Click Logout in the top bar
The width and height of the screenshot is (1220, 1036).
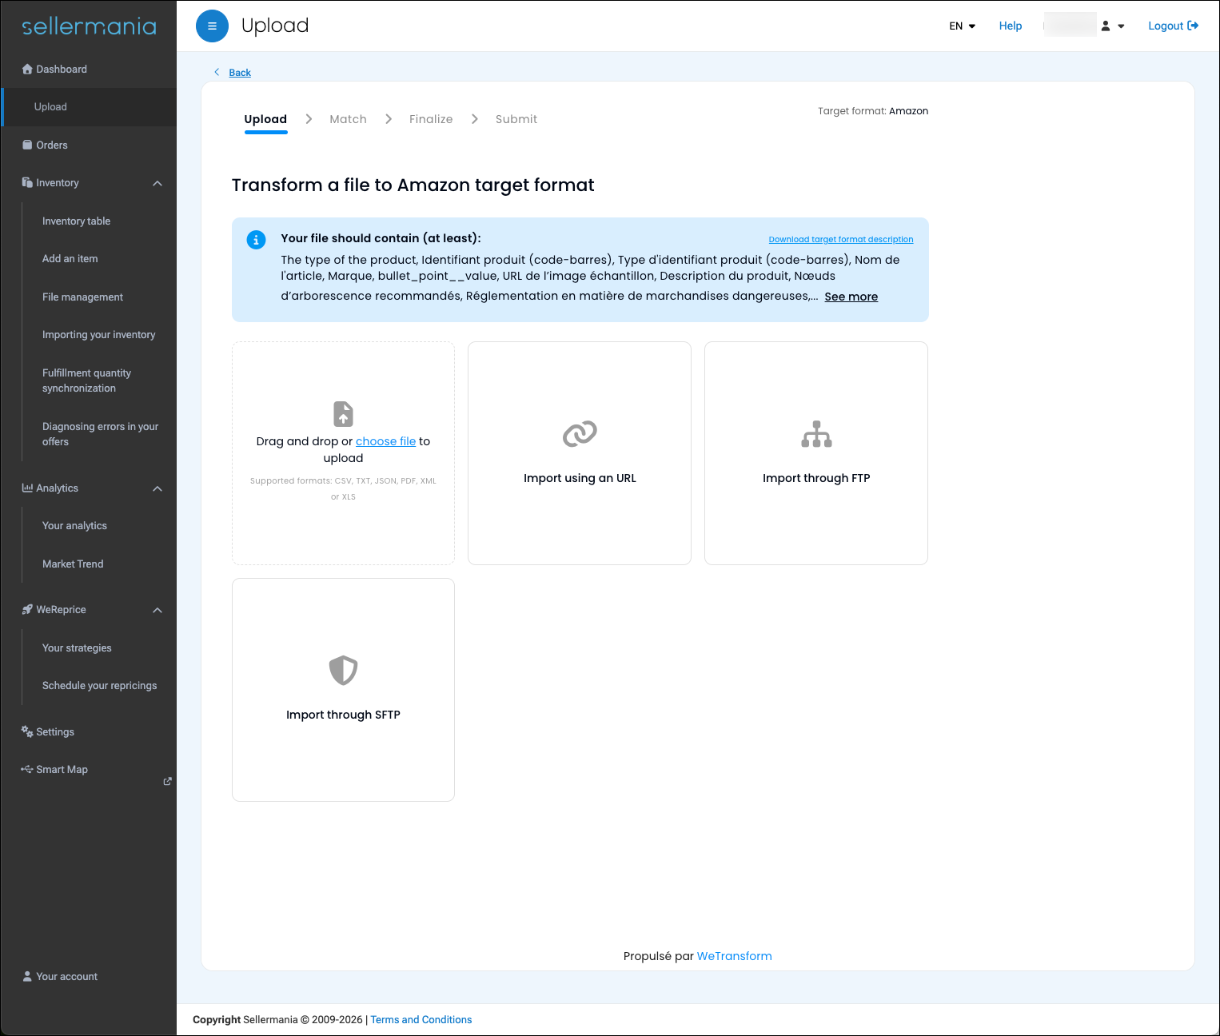tap(1172, 26)
